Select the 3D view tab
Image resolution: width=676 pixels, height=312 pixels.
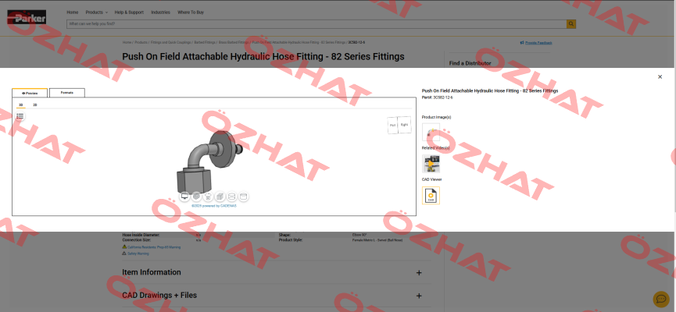coord(20,105)
